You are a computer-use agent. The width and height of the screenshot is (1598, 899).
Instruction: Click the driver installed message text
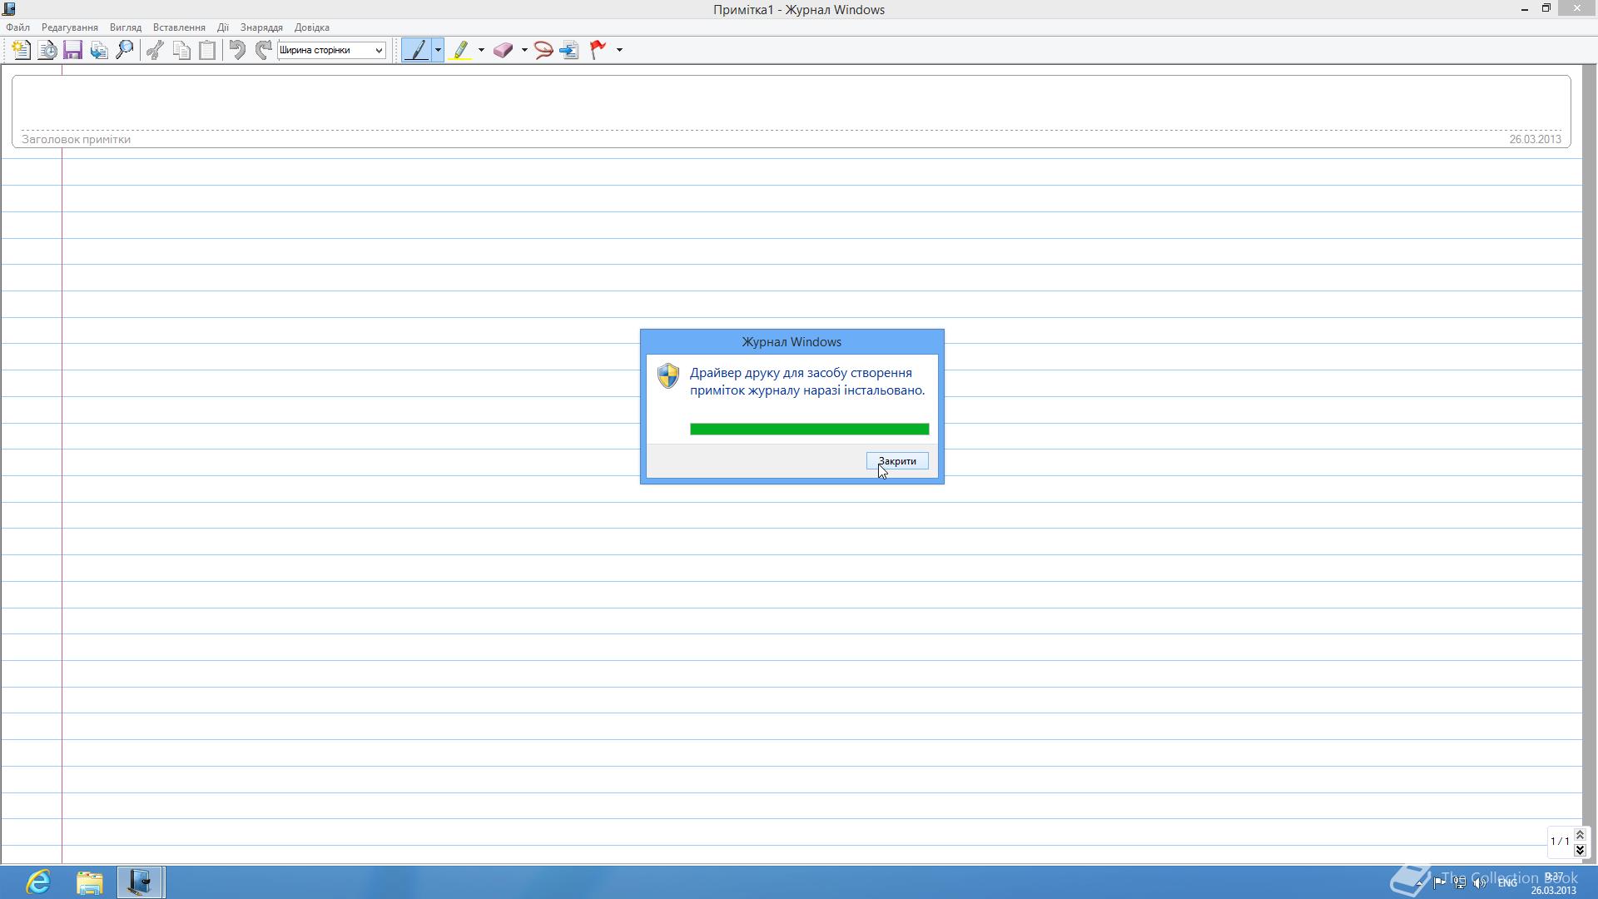pos(807,381)
